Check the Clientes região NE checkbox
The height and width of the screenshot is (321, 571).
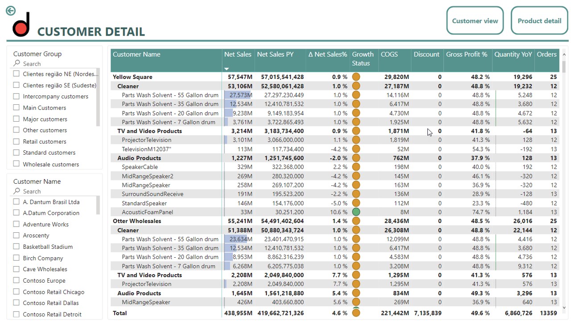click(x=17, y=74)
